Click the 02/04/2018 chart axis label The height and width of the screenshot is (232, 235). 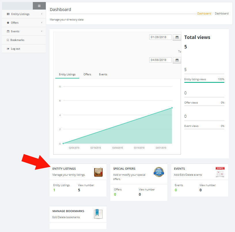pyautogui.click(x=74, y=148)
